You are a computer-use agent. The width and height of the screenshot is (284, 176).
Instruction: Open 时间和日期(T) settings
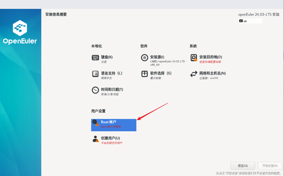pyautogui.click(x=112, y=89)
